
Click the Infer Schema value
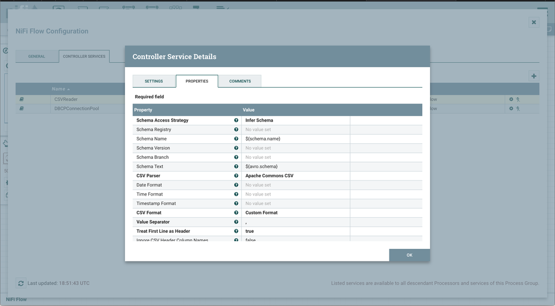pos(259,121)
